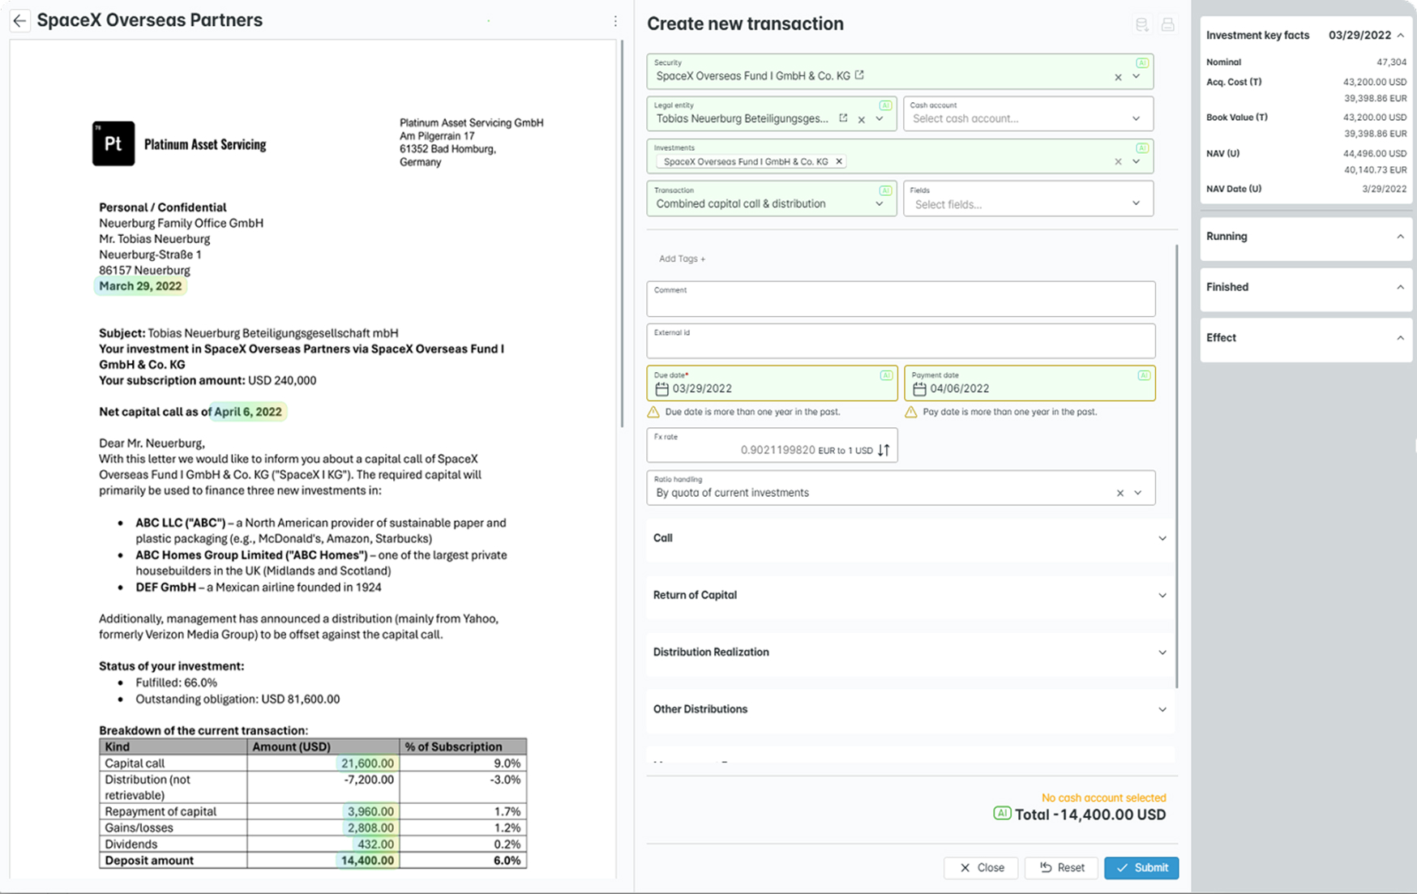Open the Ratio handling dropdown arrow
Viewport: 1417px width, 894px height.
1138,493
